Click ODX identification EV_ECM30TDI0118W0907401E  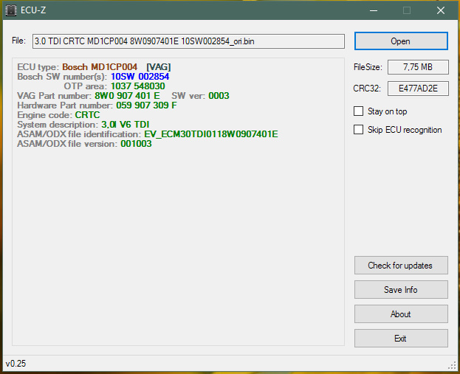(211, 134)
